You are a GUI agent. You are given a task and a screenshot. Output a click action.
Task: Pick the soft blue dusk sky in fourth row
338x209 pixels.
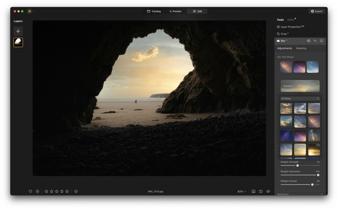click(286, 150)
